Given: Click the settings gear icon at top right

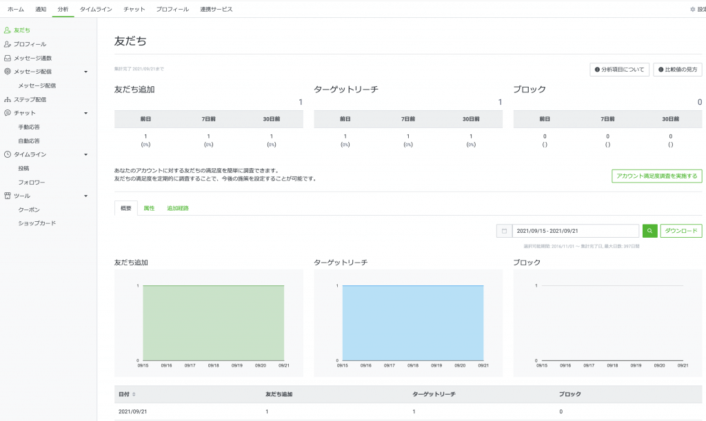Looking at the screenshot, I should coord(692,9).
